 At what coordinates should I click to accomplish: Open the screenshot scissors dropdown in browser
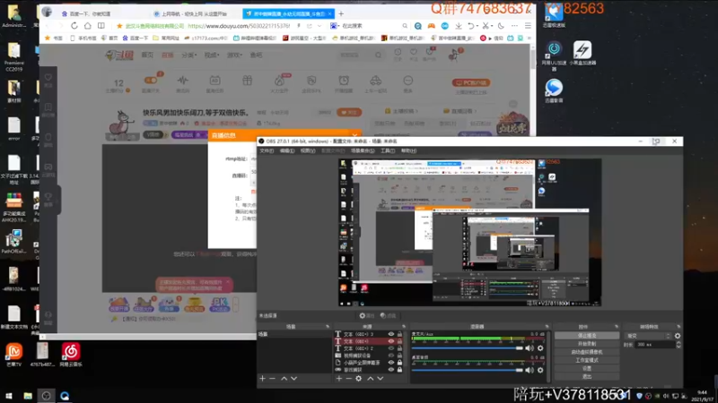492,26
